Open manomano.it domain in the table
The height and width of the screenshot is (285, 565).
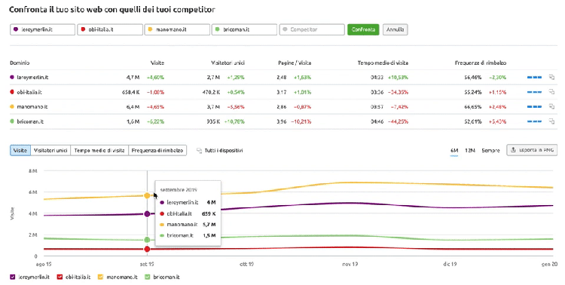pos(32,107)
